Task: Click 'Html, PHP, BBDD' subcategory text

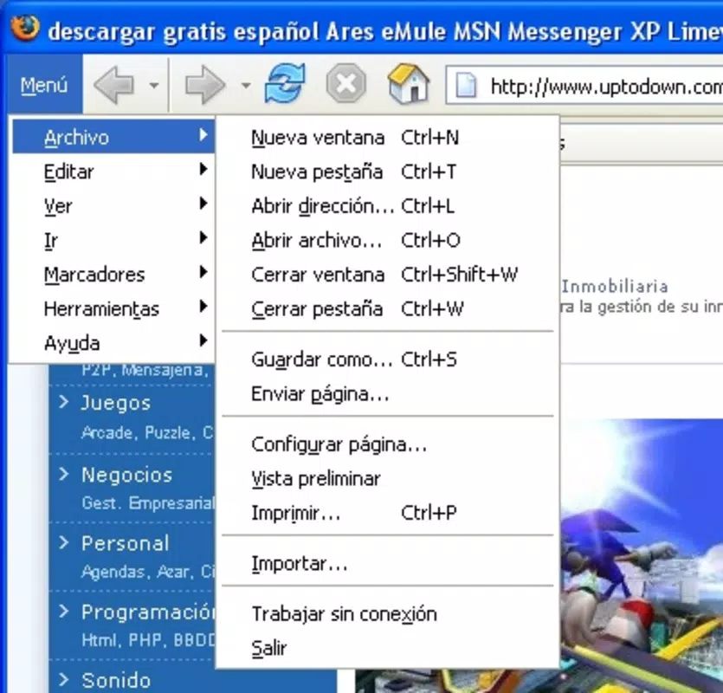Action: 148,640
